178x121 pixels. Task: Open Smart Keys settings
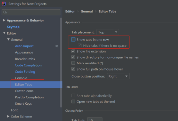23,104
